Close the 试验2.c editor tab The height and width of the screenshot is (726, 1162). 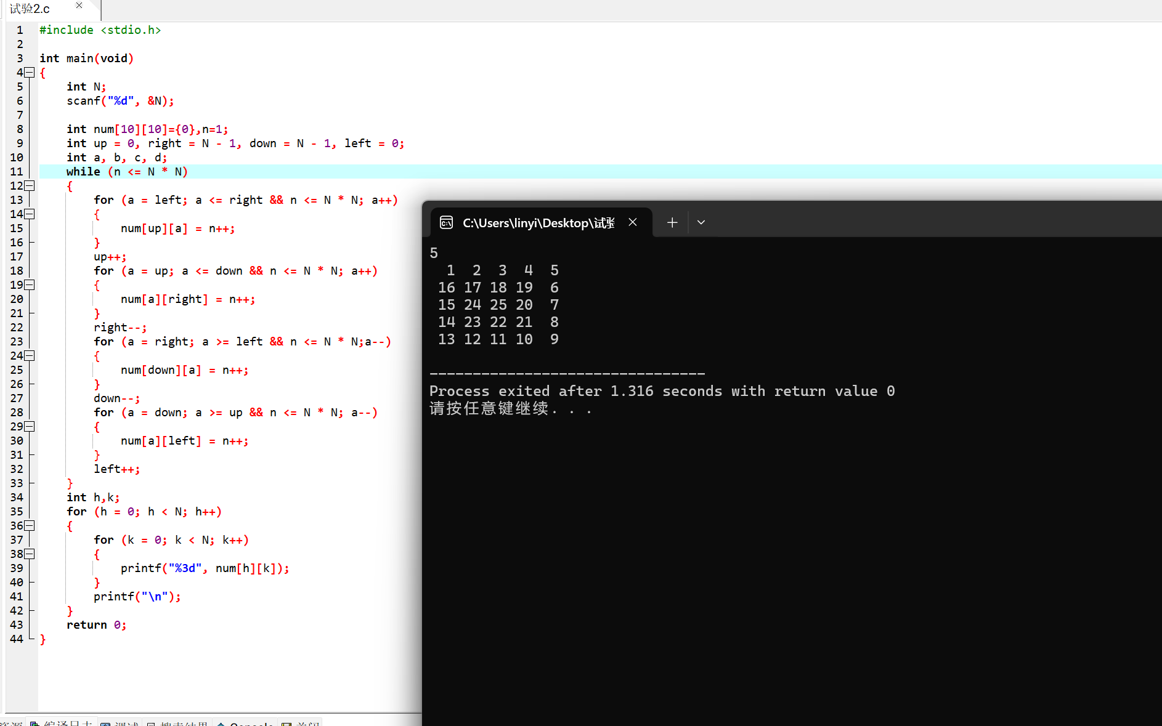tap(79, 6)
